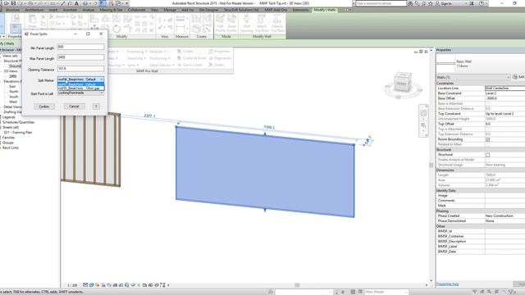Click the keyword search field in title bar
525x295 pixels.
pos(381,3)
